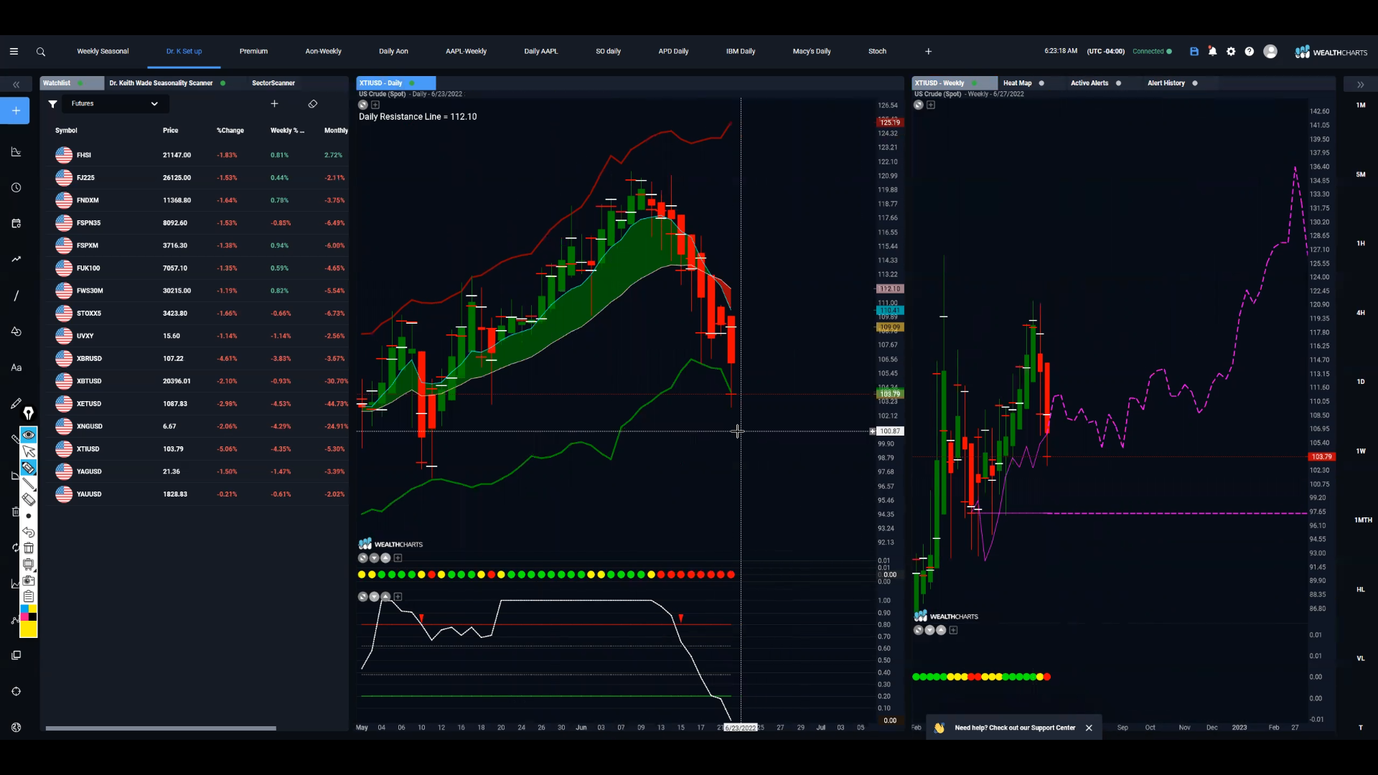Switch to the SectorScanner tab

273,83
